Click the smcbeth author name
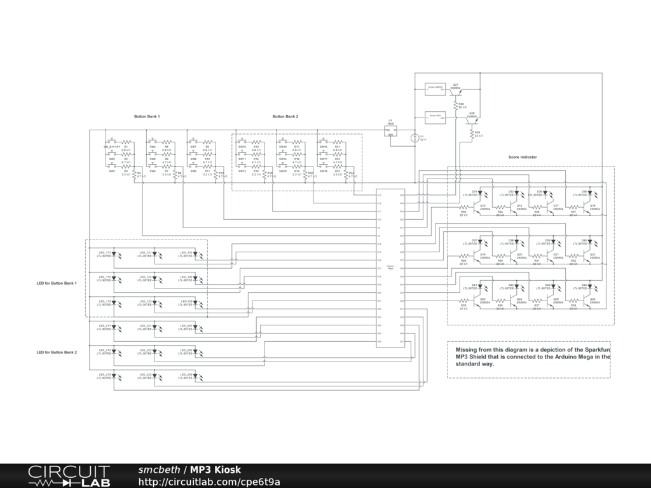651x488 pixels. 160,470
